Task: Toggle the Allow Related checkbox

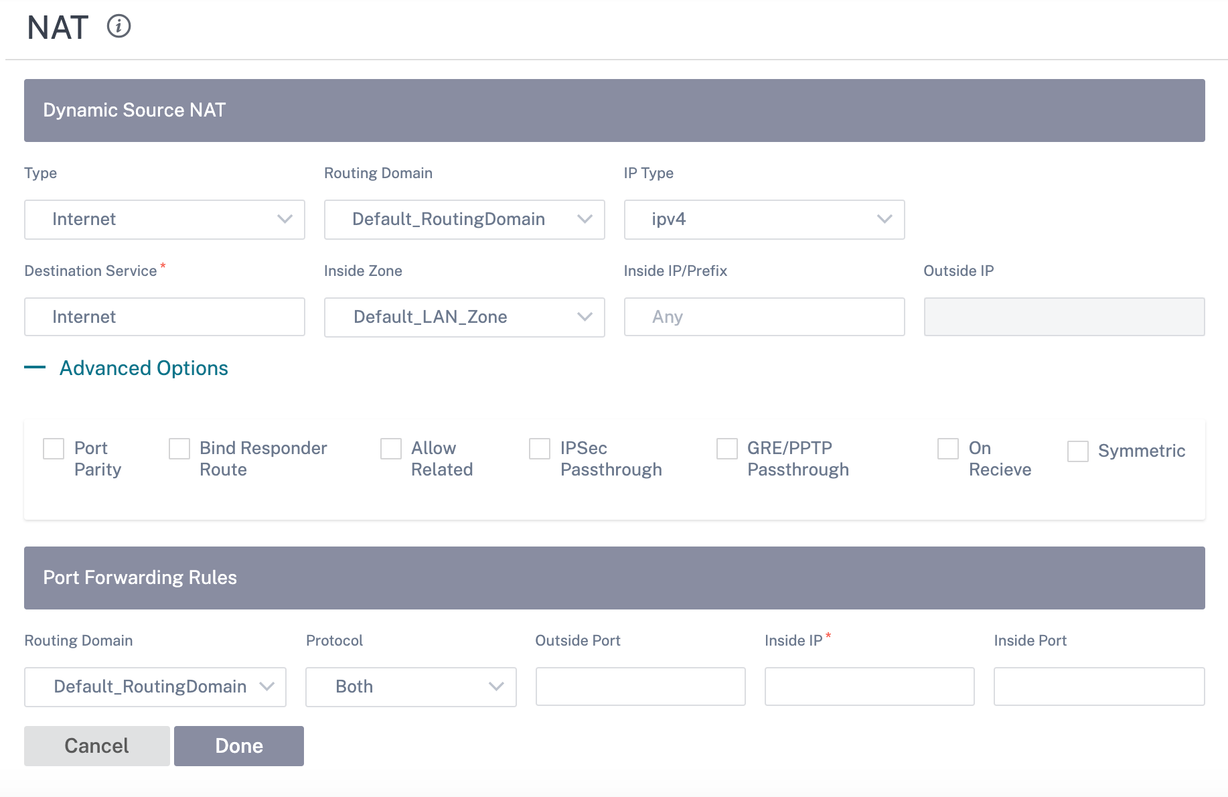Action: coord(391,449)
